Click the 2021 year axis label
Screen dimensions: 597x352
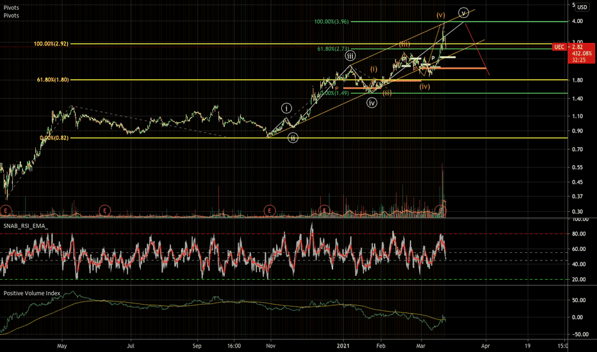point(343,346)
